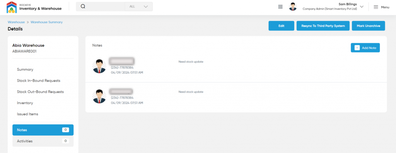The width and height of the screenshot is (396, 153).
Task: Open Stock Out-Bound Requests section
Action: pyautogui.click(x=40, y=92)
